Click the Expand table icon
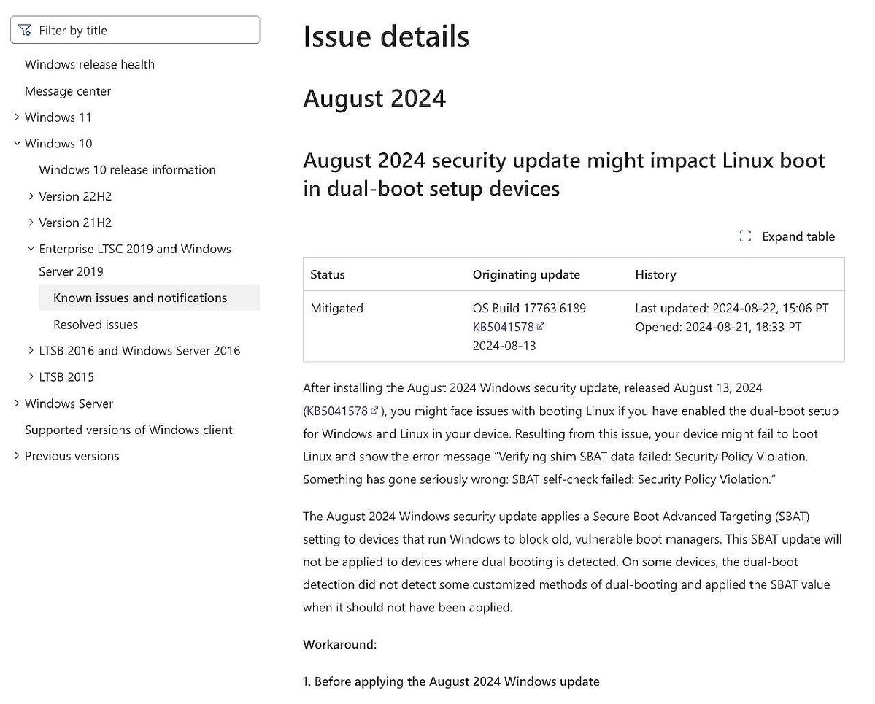 point(744,236)
